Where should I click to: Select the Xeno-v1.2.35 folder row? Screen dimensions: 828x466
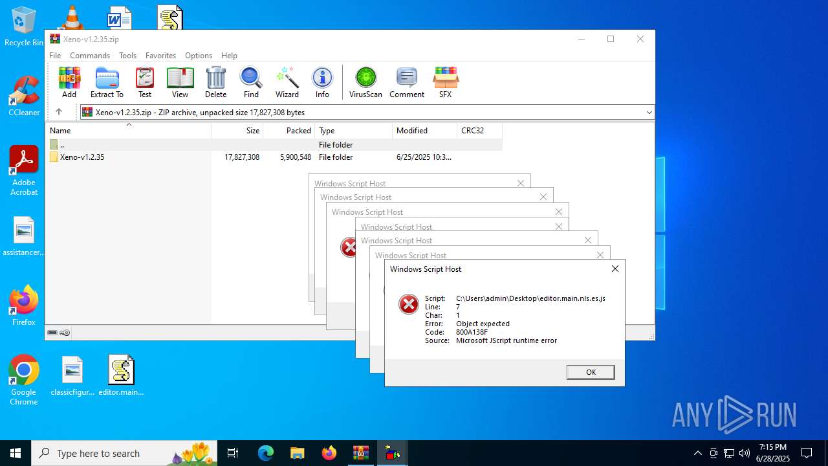[x=274, y=157]
